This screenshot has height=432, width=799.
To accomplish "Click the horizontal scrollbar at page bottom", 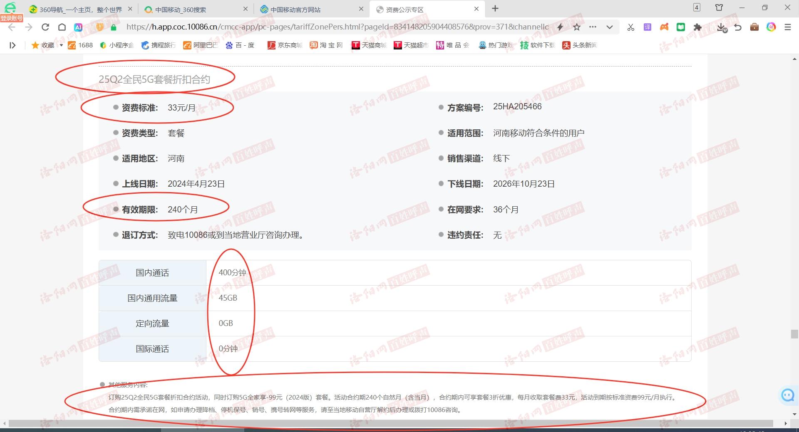I will pyautogui.click(x=390, y=423).
